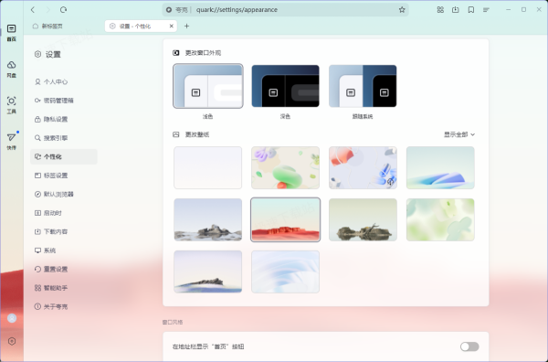Click the 设置 heading gear icon
Screen dimensions: 548x362
pos(37,54)
